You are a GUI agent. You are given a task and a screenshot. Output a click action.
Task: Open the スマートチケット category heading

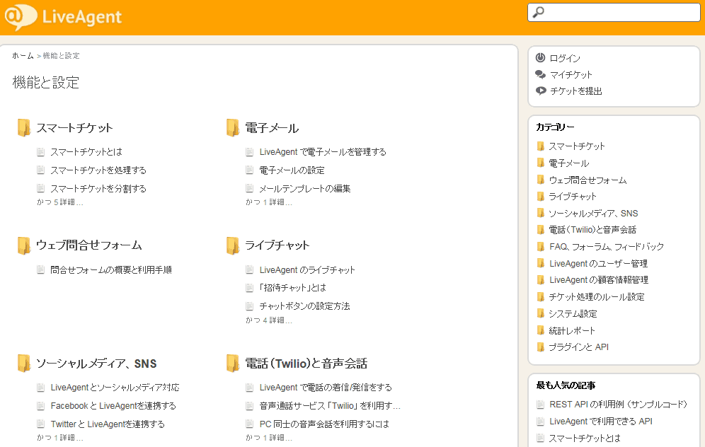(74, 128)
